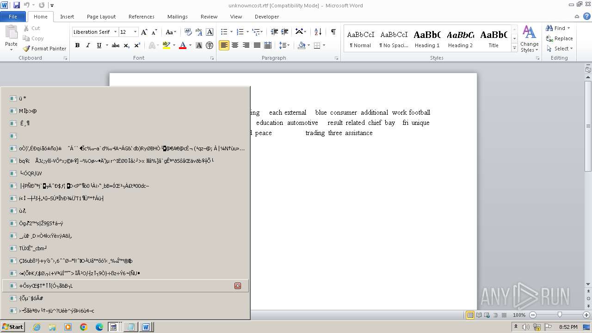Apply underline to text
Image resolution: width=592 pixels, height=333 pixels.
click(99, 45)
